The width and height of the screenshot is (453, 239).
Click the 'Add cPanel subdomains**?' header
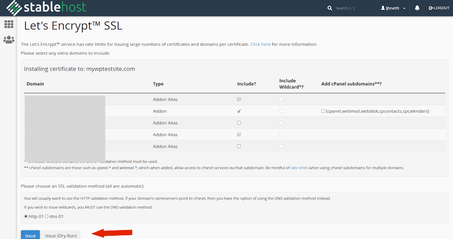pyautogui.click(x=352, y=84)
